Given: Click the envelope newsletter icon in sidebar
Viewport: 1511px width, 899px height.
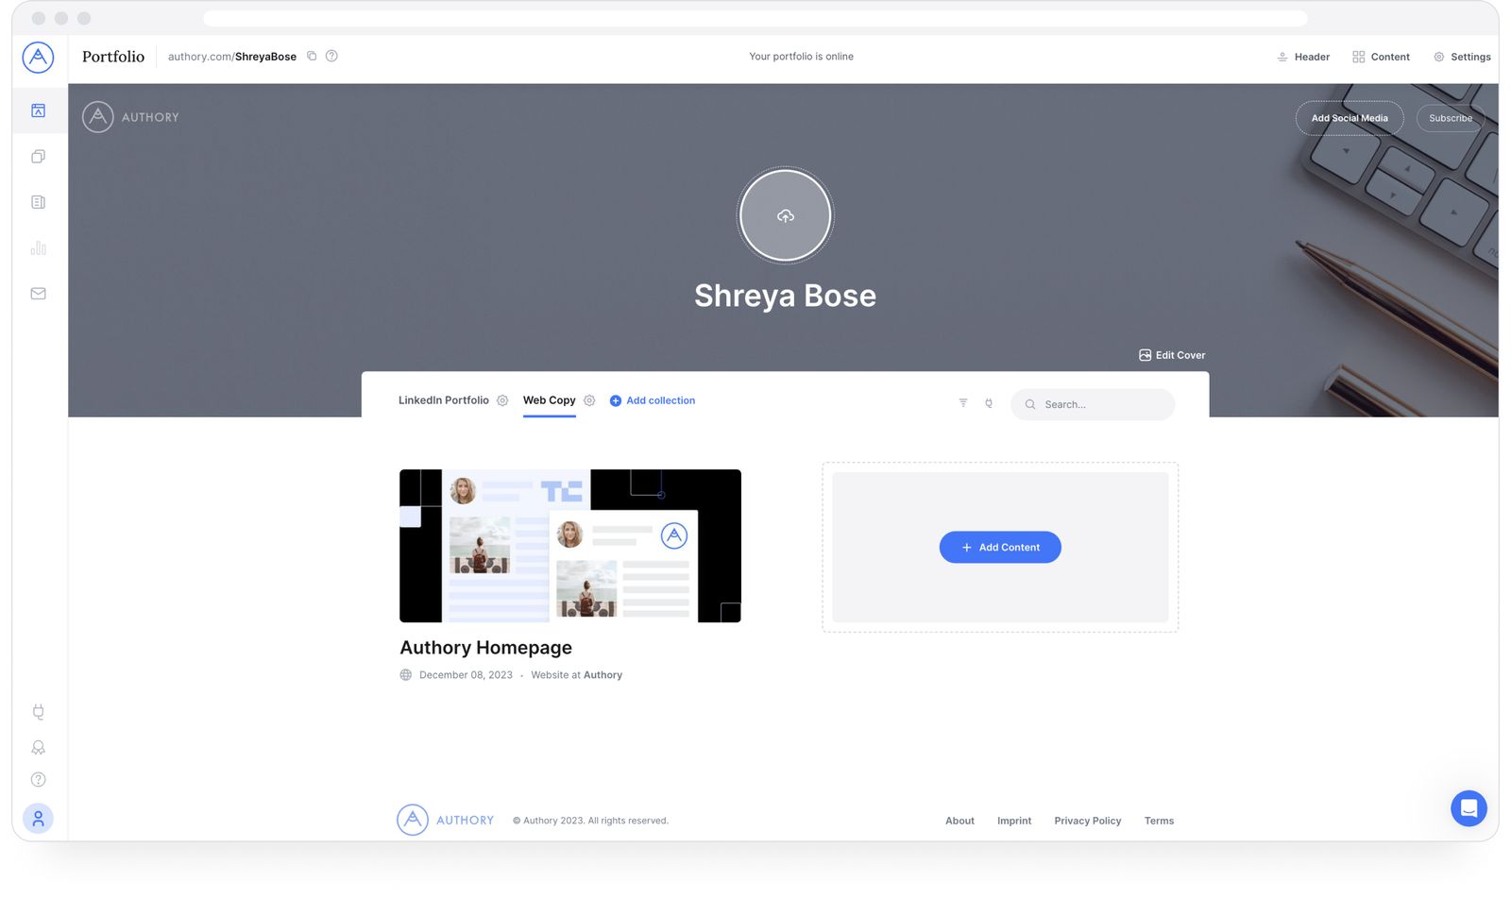Looking at the screenshot, I should click(38, 294).
